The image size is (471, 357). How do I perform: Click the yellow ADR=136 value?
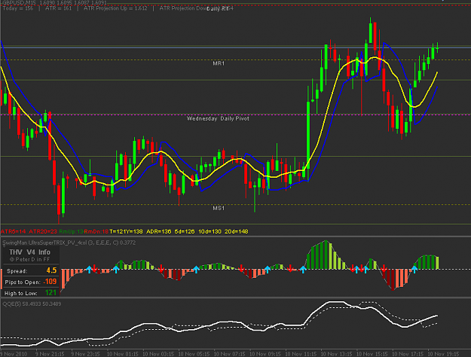tap(158, 231)
